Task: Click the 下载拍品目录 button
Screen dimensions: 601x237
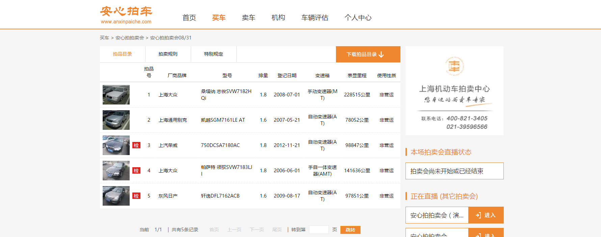Action: click(x=368, y=54)
